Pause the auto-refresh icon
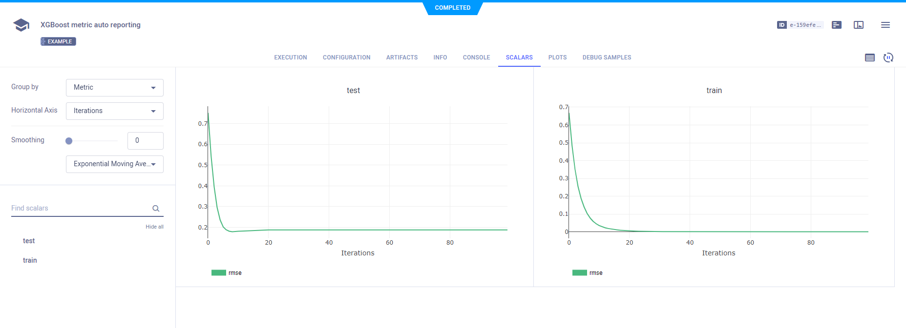This screenshot has height=328, width=906. pyautogui.click(x=888, y=58)
